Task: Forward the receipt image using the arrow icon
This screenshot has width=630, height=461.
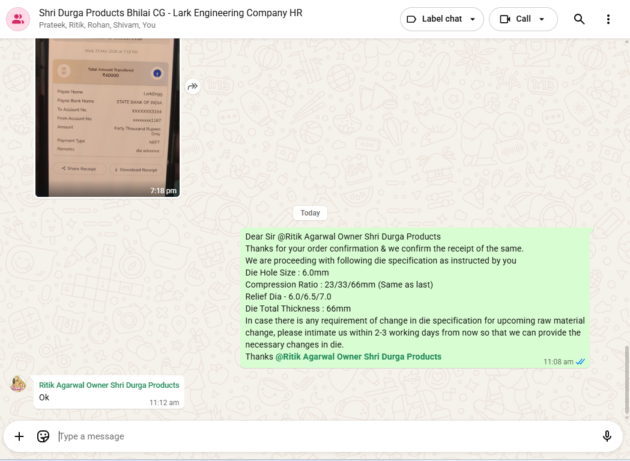Action: click(x=192, y=86)
